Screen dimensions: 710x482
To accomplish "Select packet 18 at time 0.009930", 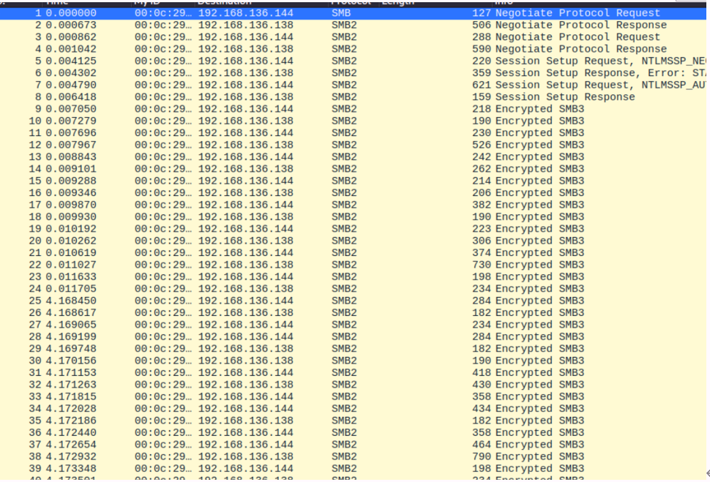I will pos(354,216).
